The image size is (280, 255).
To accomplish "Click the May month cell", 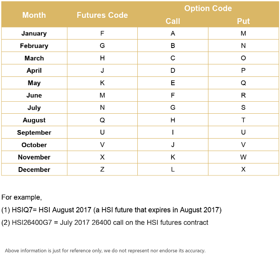I will coord(34,83).
